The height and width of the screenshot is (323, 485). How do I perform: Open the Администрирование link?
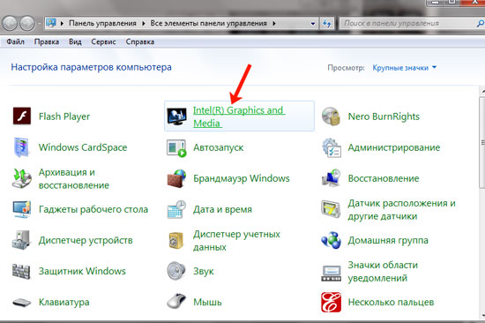tap(394, 147)
